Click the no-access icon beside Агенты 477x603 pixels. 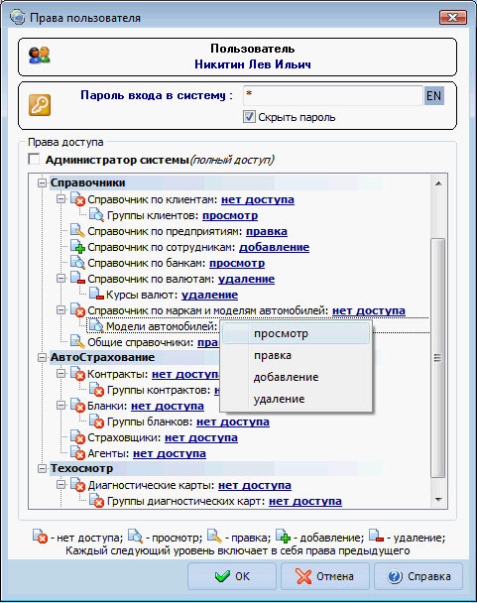(77, 453)
